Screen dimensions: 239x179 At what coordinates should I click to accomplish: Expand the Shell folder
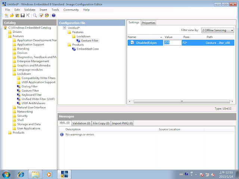pos(18,120)
